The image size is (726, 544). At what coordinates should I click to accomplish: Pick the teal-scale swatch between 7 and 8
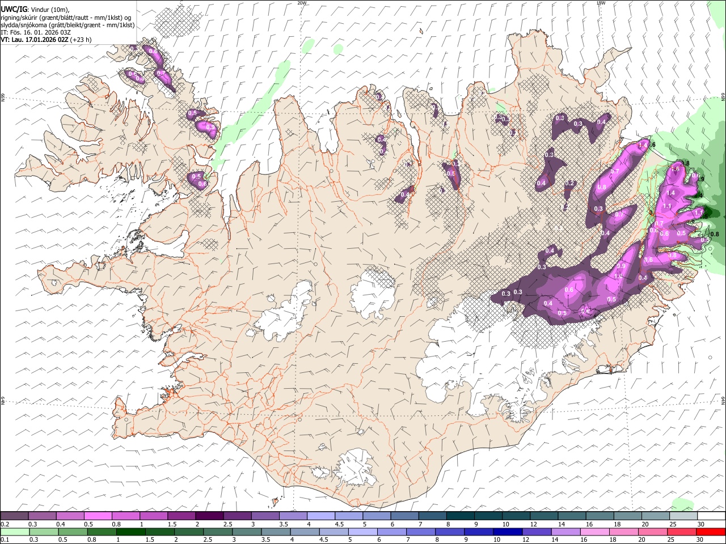coord(432,516)
